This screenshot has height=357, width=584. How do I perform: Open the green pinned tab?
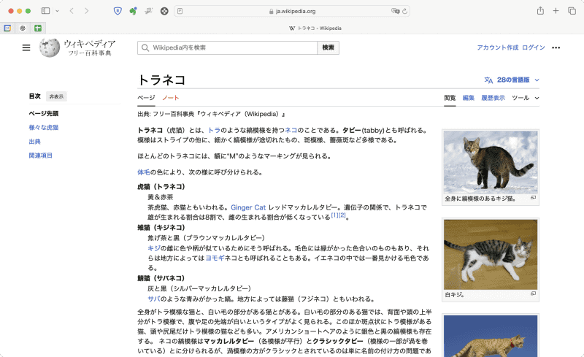coord(38,28)
